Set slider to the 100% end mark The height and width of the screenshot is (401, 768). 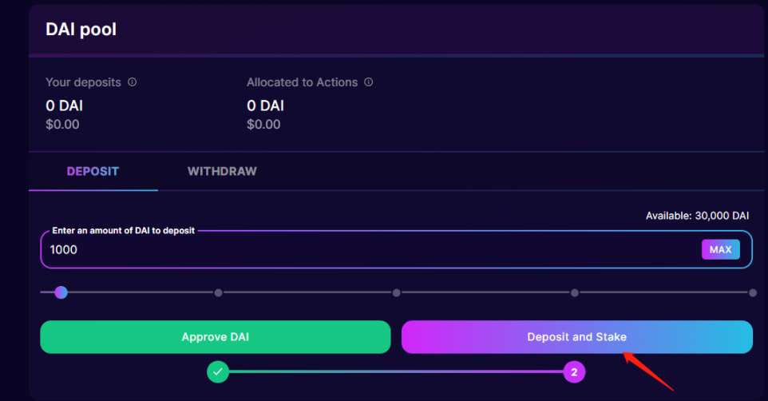pyautogui.click(x=752, y=293)
